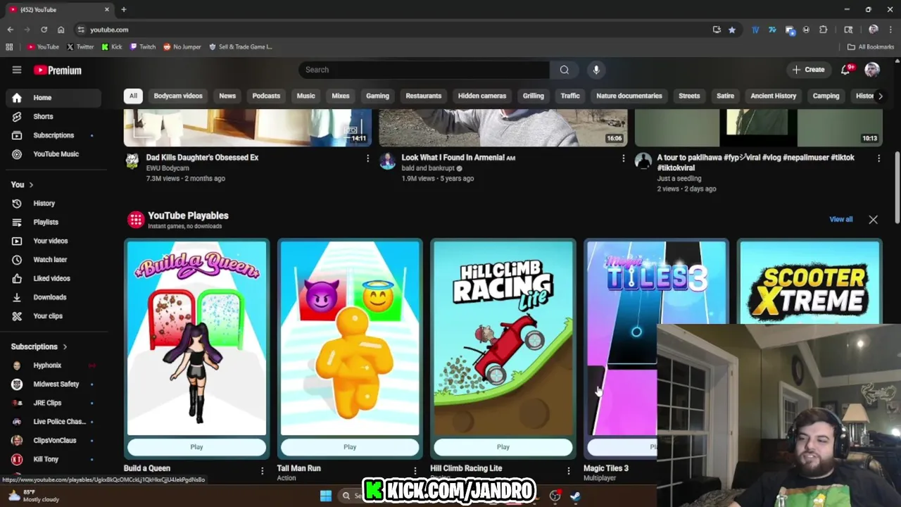Play the Tall Man Run game
The height and width of the screenshot is (507, 901).
pyautogui.click(x=350, y=447)
